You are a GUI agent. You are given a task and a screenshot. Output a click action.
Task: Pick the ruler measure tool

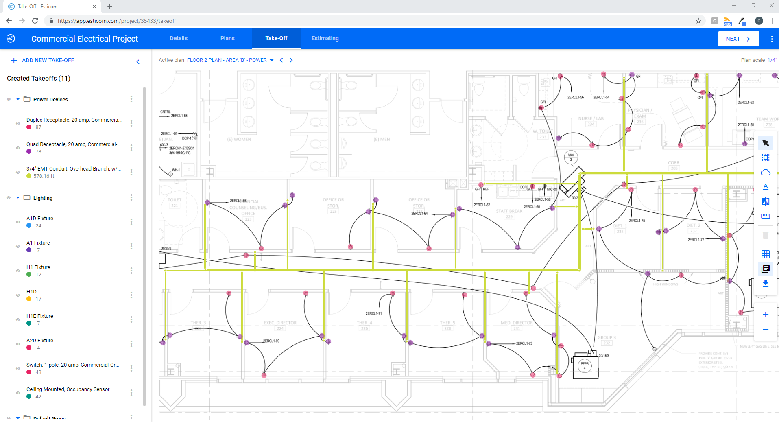click(765, 216)
